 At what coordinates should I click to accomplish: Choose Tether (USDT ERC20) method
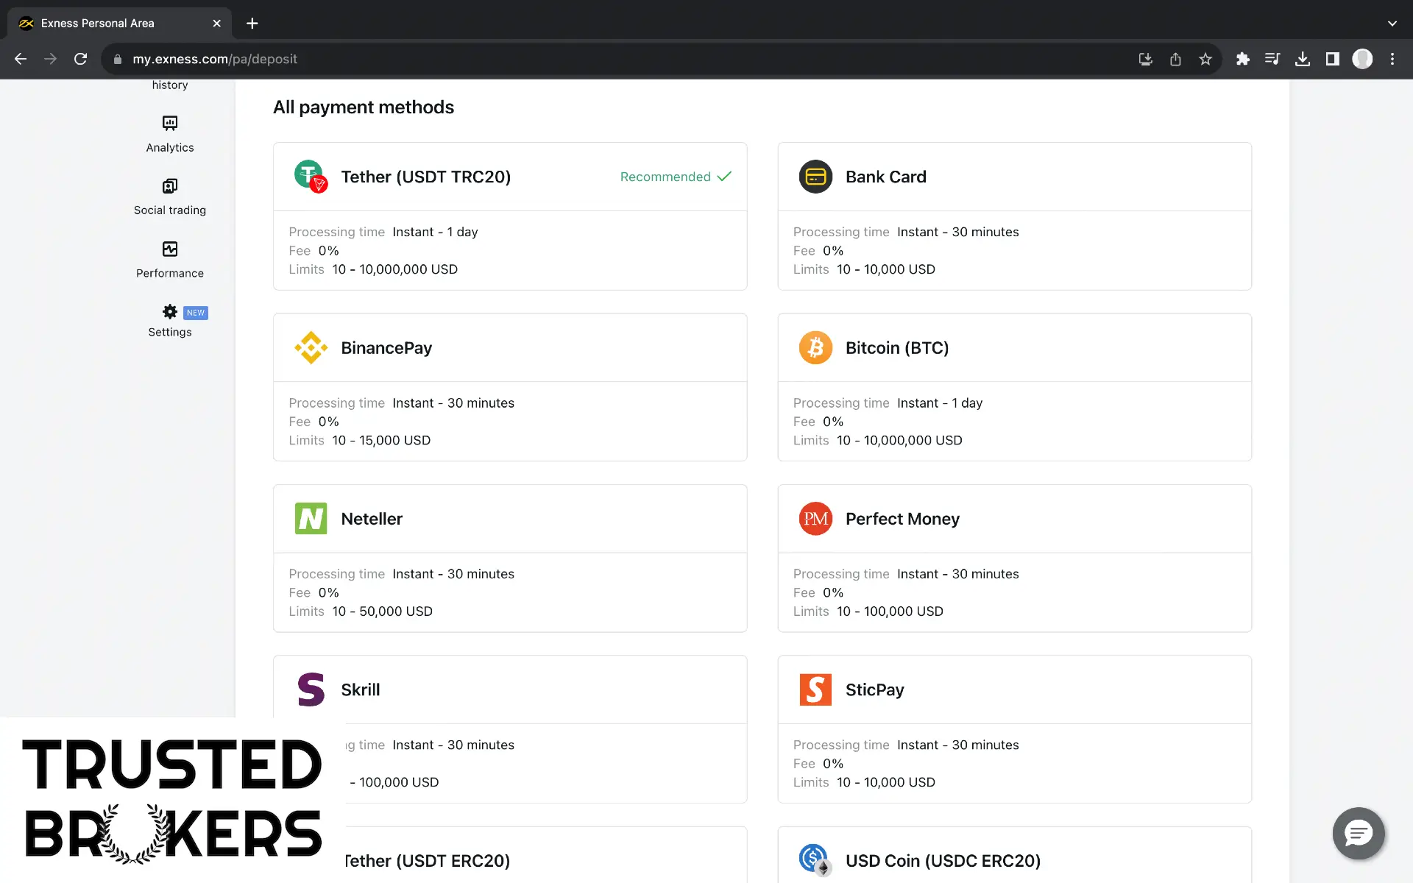click(546, 855)
